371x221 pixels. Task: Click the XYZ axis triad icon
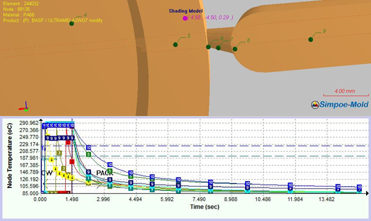[x=24, y=107]
